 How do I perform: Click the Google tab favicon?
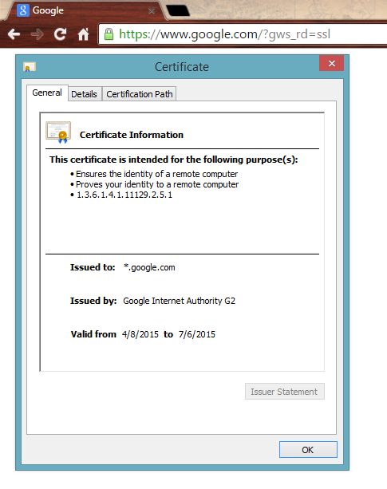point(22,10)
